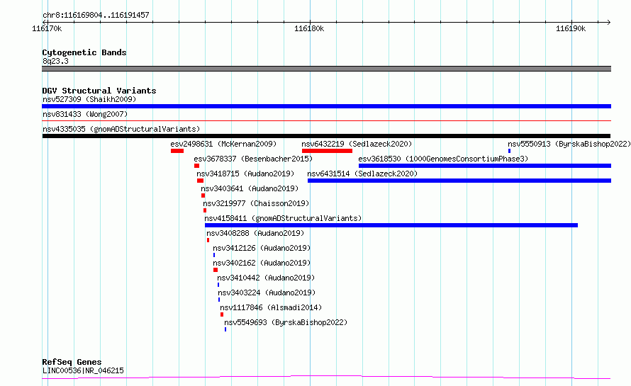Open the nsv831433 (Wong2007) label
Image resolution: width=631 pixels, height=386 pixels.
85,114
